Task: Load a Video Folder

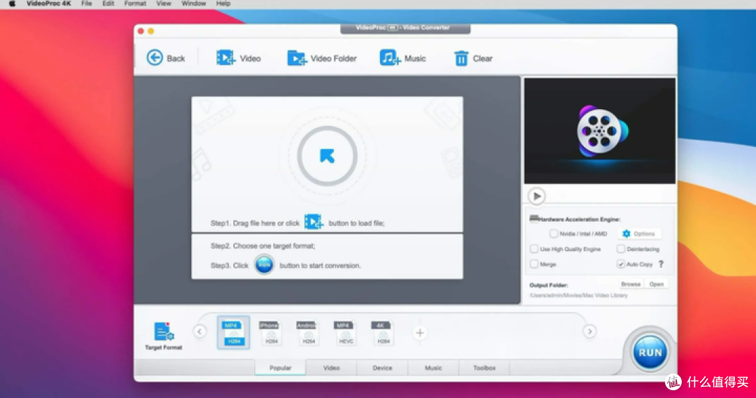Action: 321,58
